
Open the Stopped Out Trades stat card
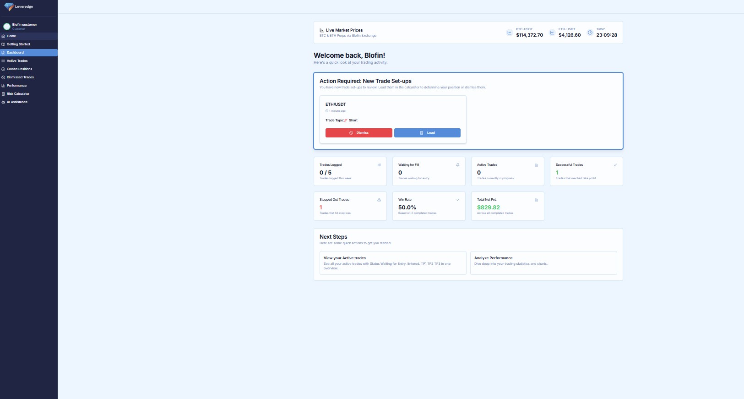click(350, 206)
